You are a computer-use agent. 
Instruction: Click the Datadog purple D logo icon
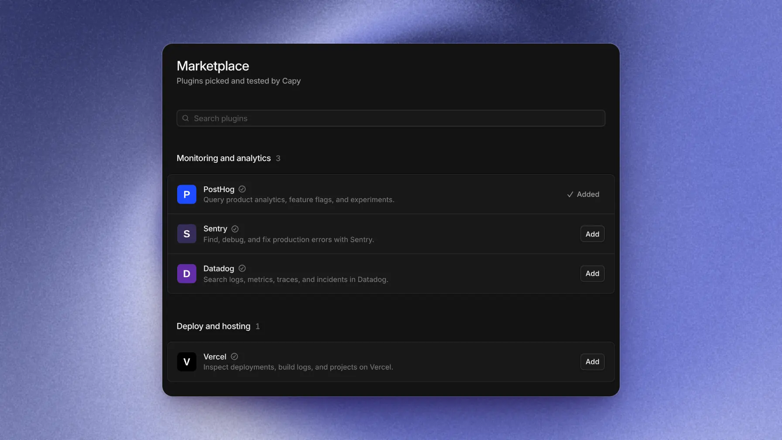point(186,274)
